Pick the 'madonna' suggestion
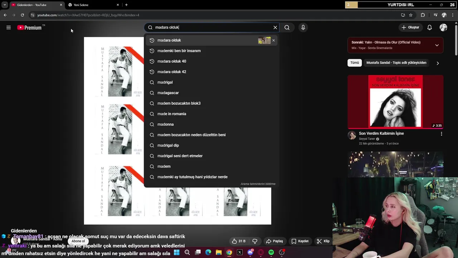Screen dimensions: 458x258 point(211,124)
